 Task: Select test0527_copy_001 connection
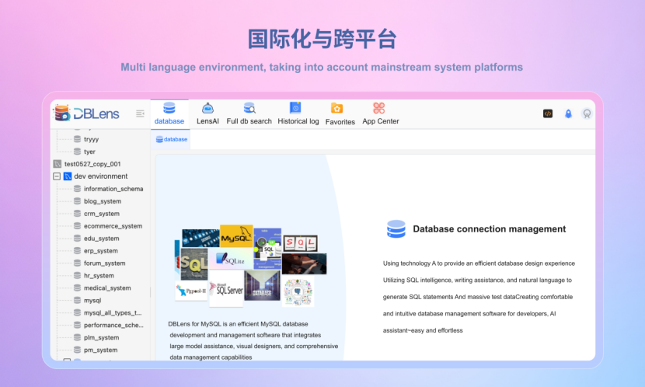click(x=92, y=164)
